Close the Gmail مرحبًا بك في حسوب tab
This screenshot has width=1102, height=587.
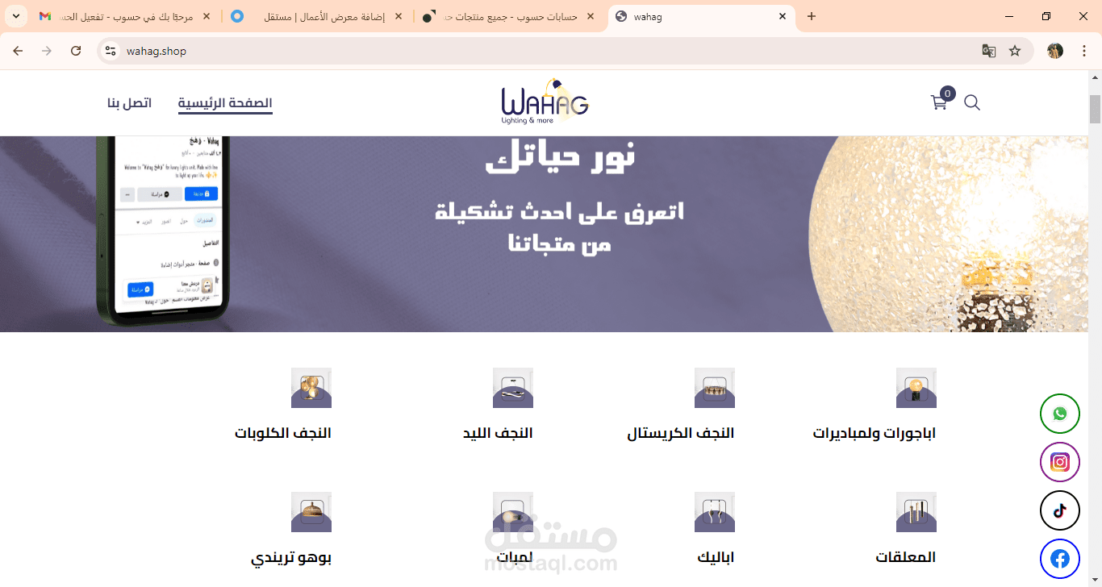click(207, 16)
